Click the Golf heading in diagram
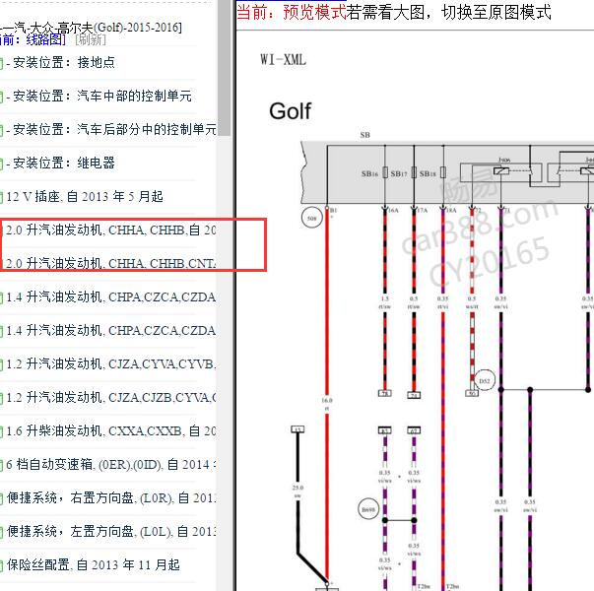Image resolution: width=594 pixels, height=591 pixels. [291, 111]
